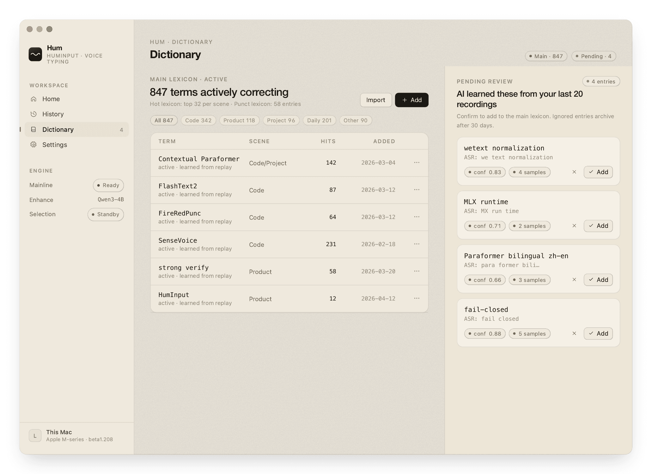Click the Hum waveform app logo
Screen dimensions: 652x474
(x=35, y=54)
